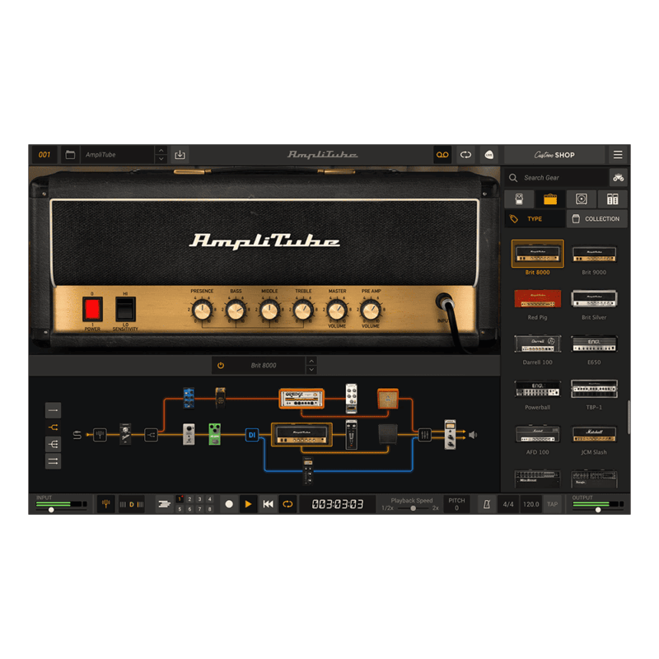This screenshot has height=659, width=659.
Task: Select the two-way split routing icon
Action: [53, 428]
